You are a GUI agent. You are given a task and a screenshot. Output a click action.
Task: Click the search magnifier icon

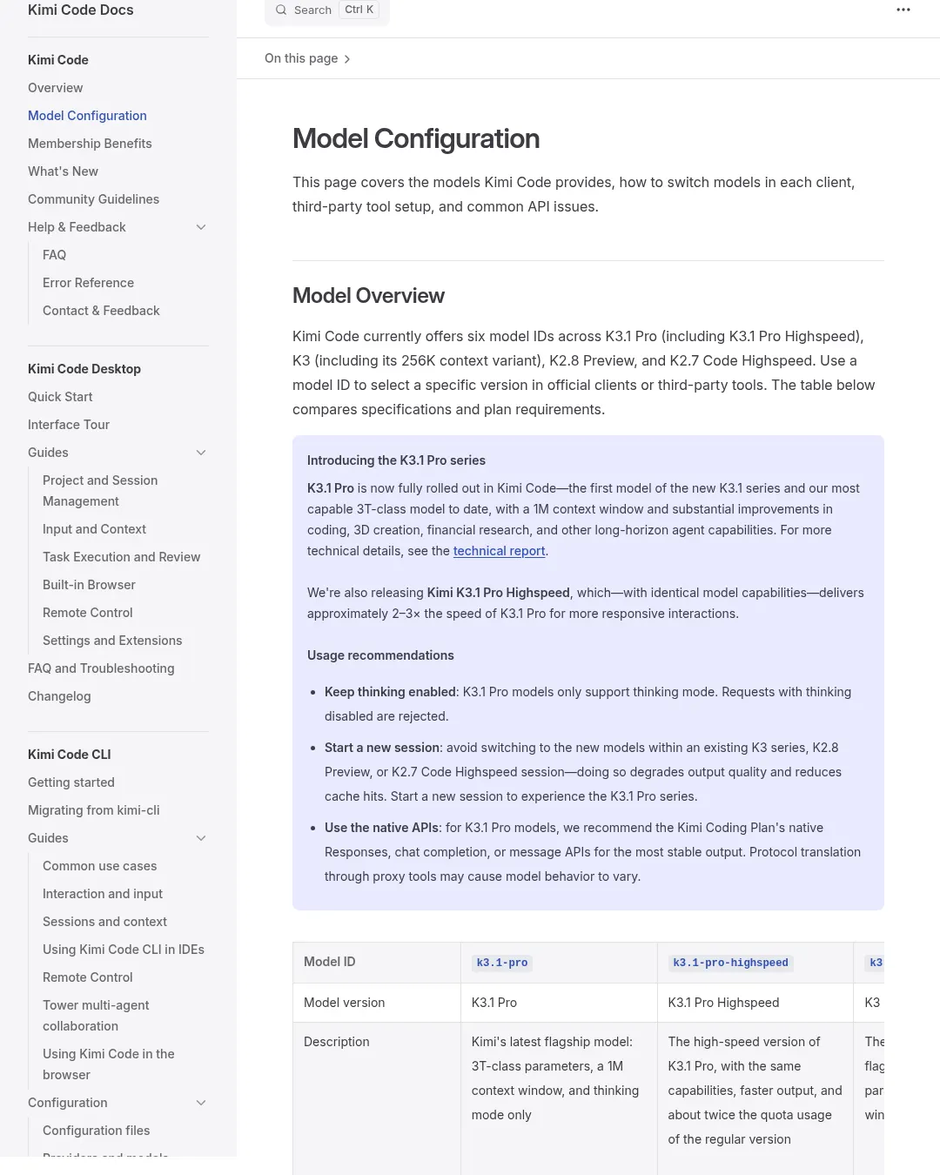[281, 10]
